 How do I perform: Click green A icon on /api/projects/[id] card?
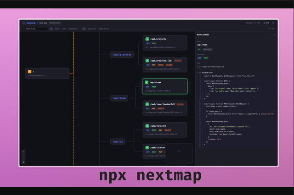click(x=147, y=61)
